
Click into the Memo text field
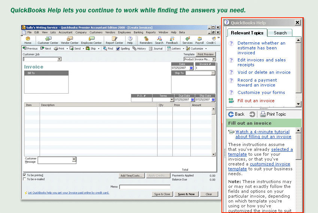click(144, 187)
